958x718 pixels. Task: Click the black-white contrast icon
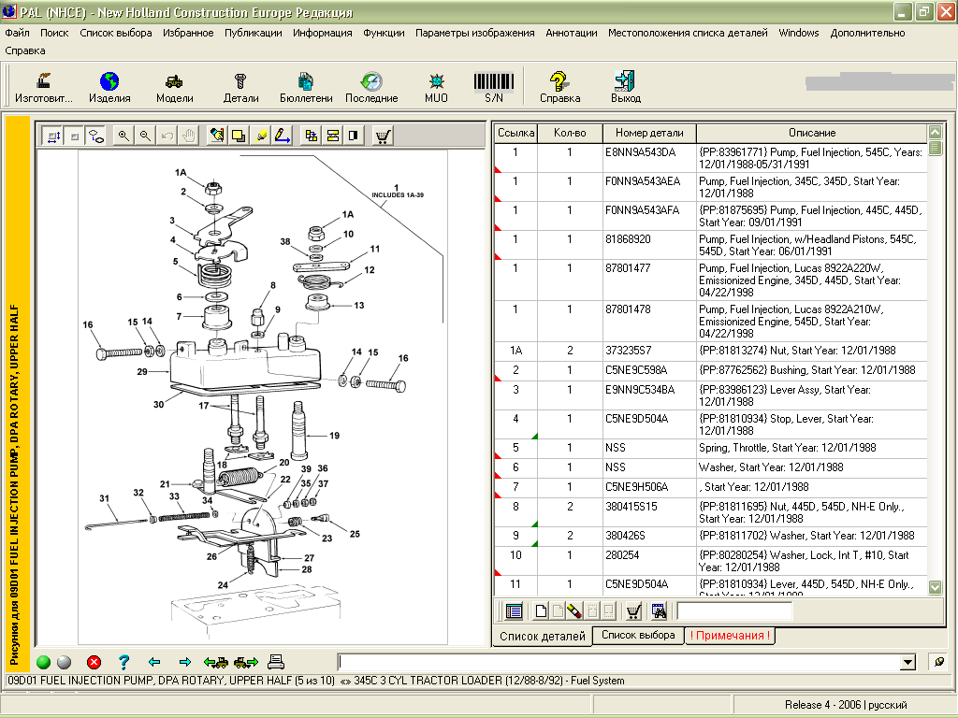point(354,136)
